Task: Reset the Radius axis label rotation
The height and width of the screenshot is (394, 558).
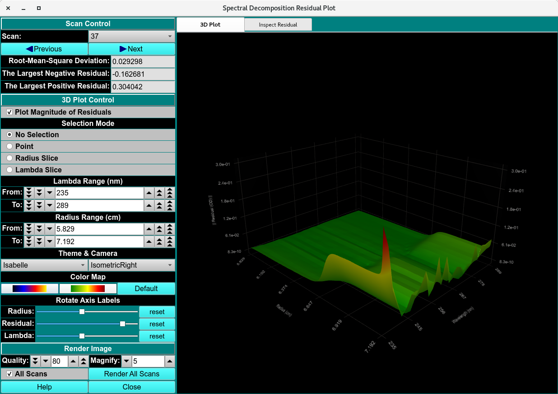Action: (x=157, y=312)
